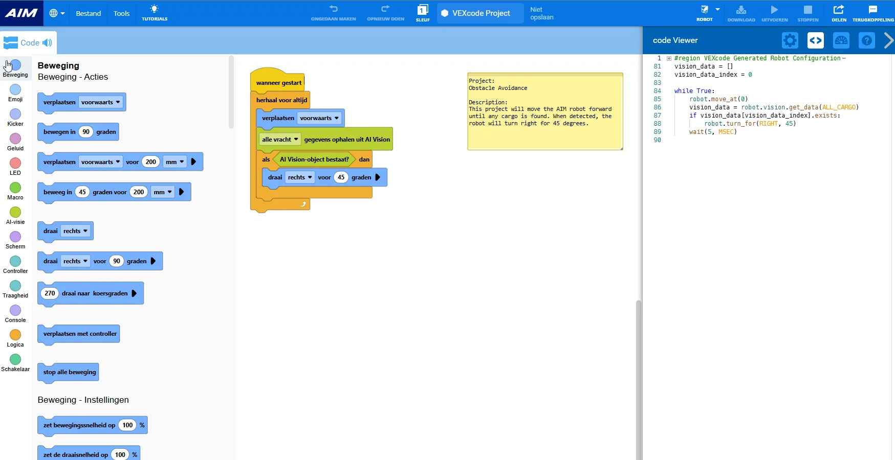The image size is (895, 460).
Task: Open the Bestand menu
Action: click(89, 13)
